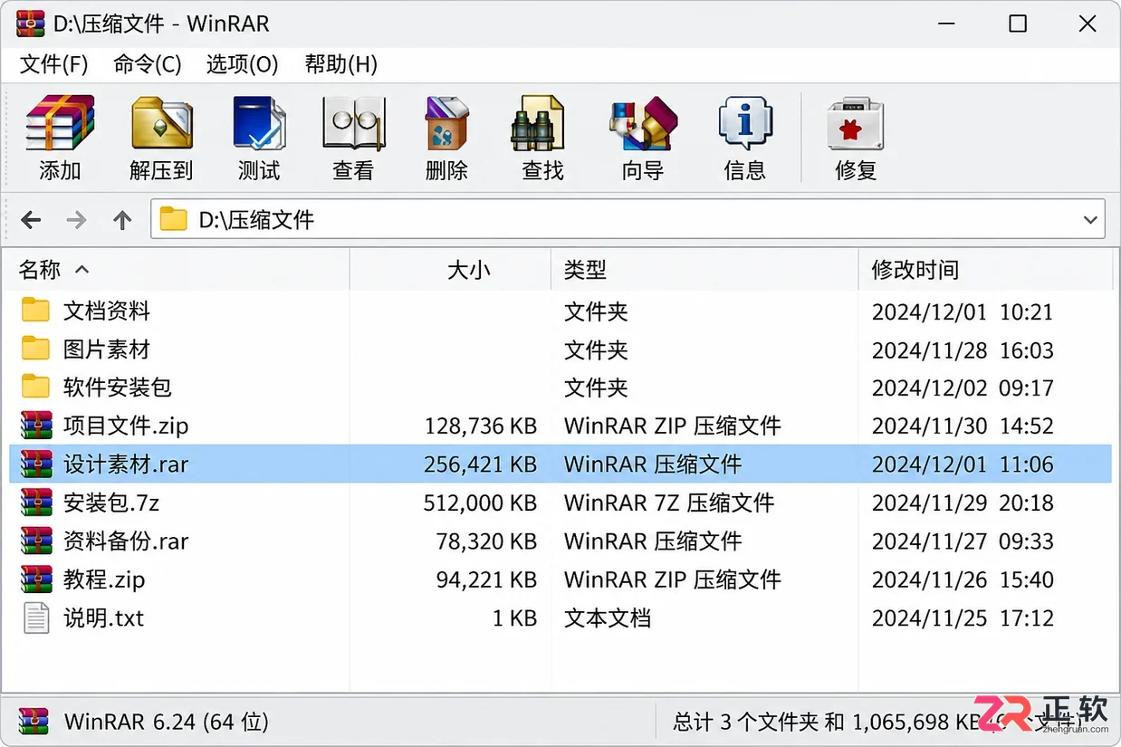The height and width of the screenshot is (747, 1121).
Task: Open the 帮助(H) menu
Action: (341, 64)
